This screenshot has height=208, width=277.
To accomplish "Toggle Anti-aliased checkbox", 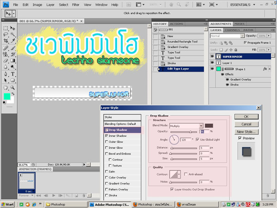I will click(186, 174).
